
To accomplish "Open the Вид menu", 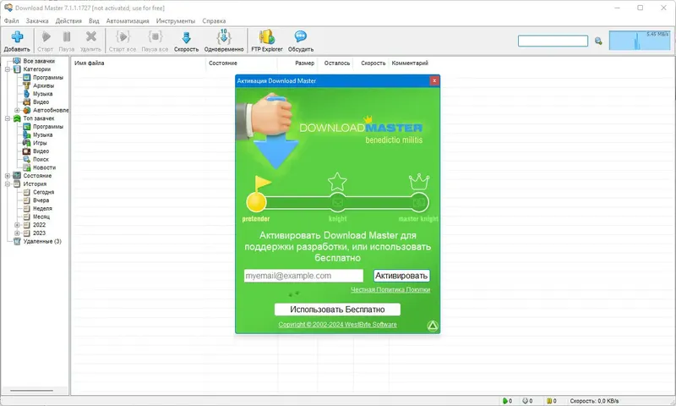I will tap(94, 20).
